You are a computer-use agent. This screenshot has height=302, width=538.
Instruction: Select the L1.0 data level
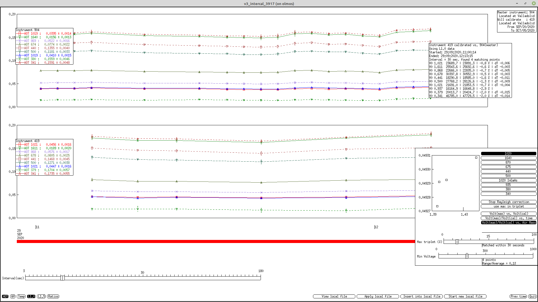[x=31, y=296]
